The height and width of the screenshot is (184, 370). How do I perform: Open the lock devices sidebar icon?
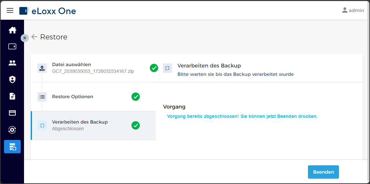(x=12, y=46)
